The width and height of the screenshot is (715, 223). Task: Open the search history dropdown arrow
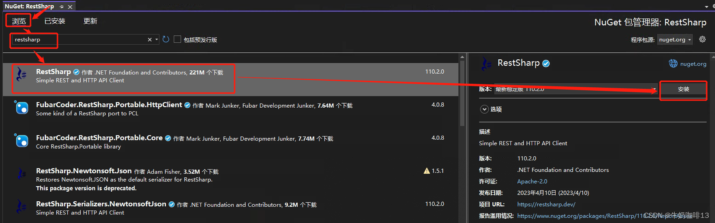pyautogui.click(x=156, y=39)
